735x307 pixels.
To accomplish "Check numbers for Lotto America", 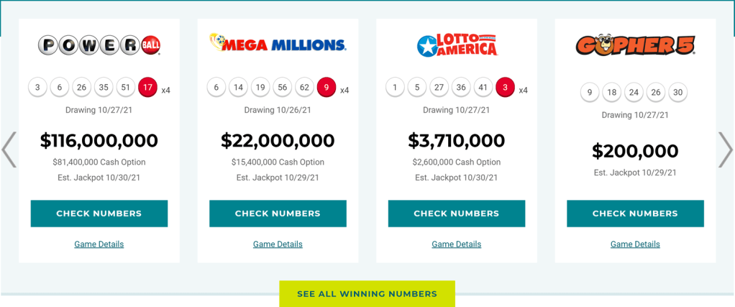I will [x=457, y=214].
